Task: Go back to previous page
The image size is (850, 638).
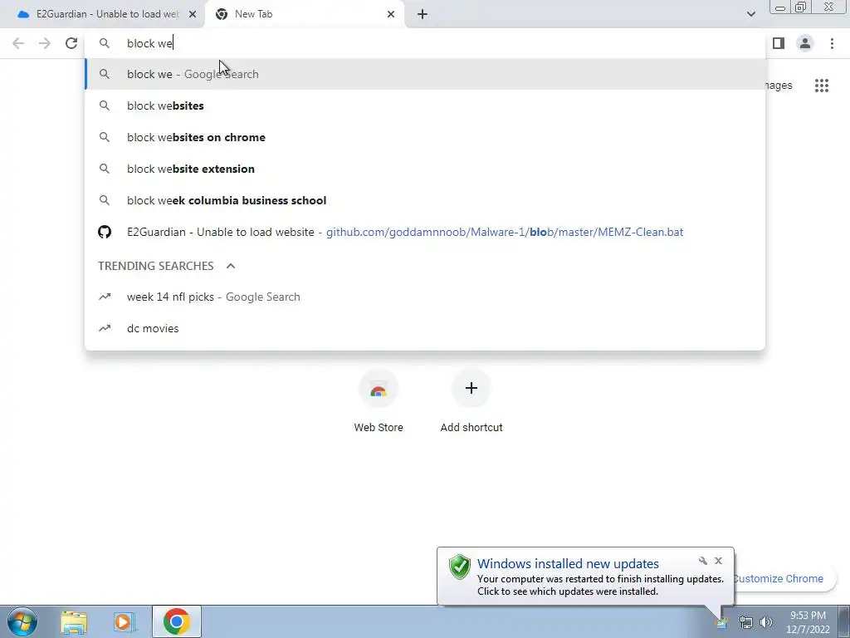Action: (18, 43)
